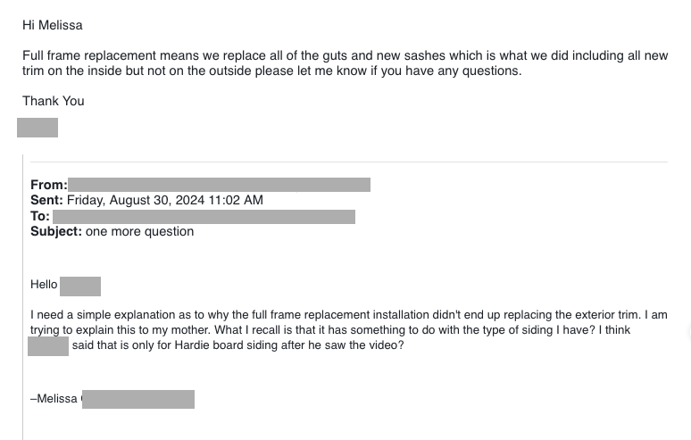This screenshot has width=691, height=440.
Task: Click the "Hi Melissa" greeting line
Action: [53, 26]
